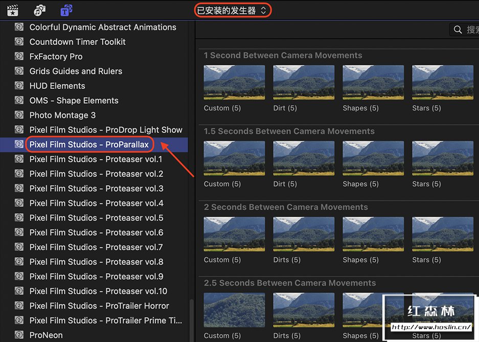479x342 pixels.
Task: Select Custom (5) thumbnail under 2 Seconds
Action: tap(234, 234)
